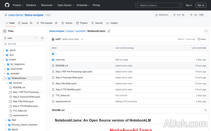This screenshot has height=131, width=211.
Task: Switch to the Pull requests tab
Action: coord(47,23)
